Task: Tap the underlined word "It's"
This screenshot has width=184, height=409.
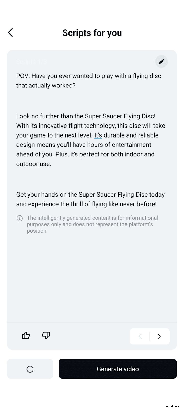Action: (x=98, y=135)
